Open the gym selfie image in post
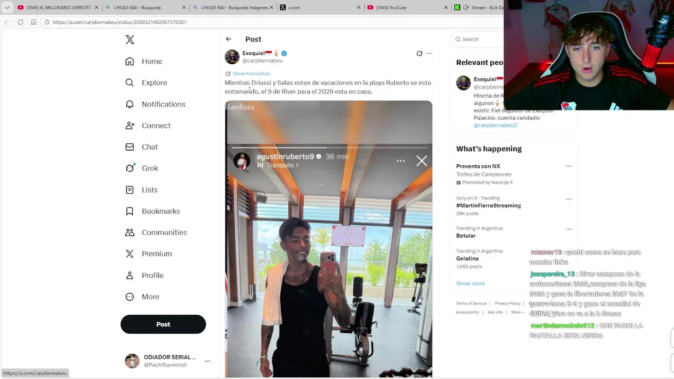This screenshot has height=379, width=674. (x=329, y=239)
